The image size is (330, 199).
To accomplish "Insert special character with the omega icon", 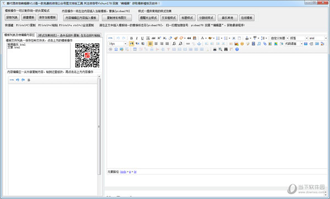I will coord(116,49).
